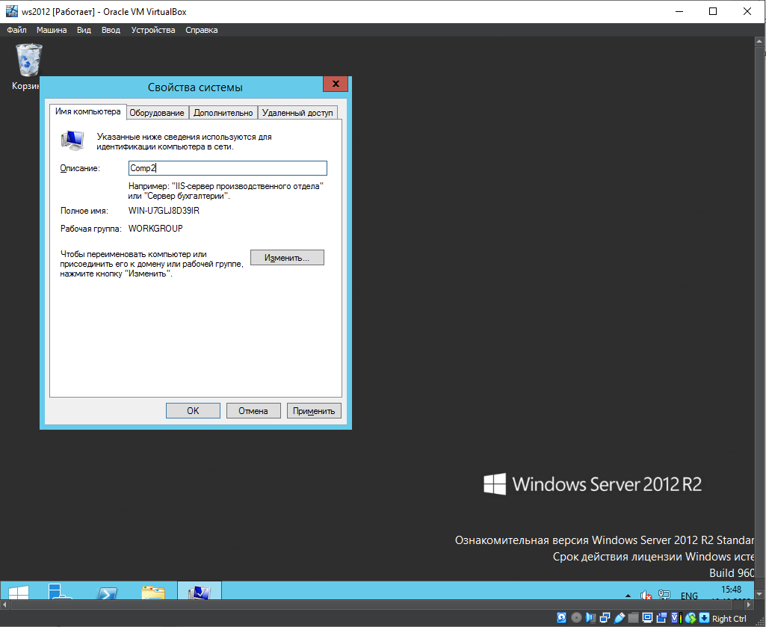Click VirtualBox shared folders indicator
The image size is (766, 627).
pos(633,618)
